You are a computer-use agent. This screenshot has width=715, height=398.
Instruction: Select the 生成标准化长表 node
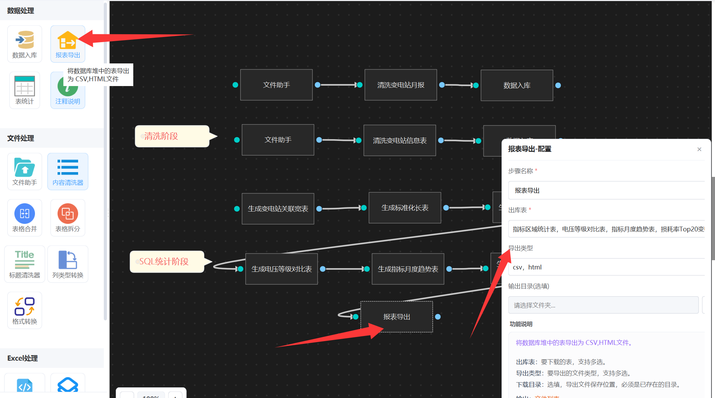(x=405, y=208)
